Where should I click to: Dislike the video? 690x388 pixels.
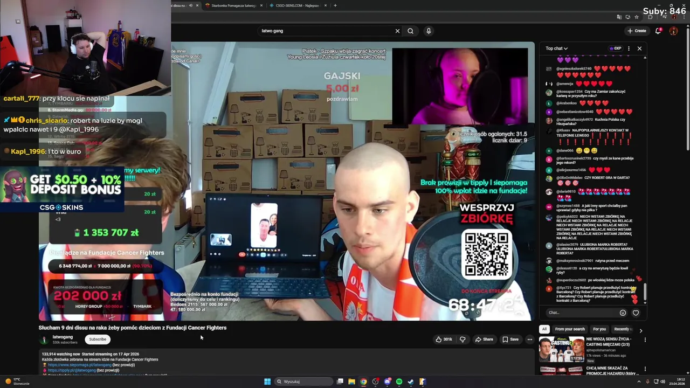pos(463,339)
